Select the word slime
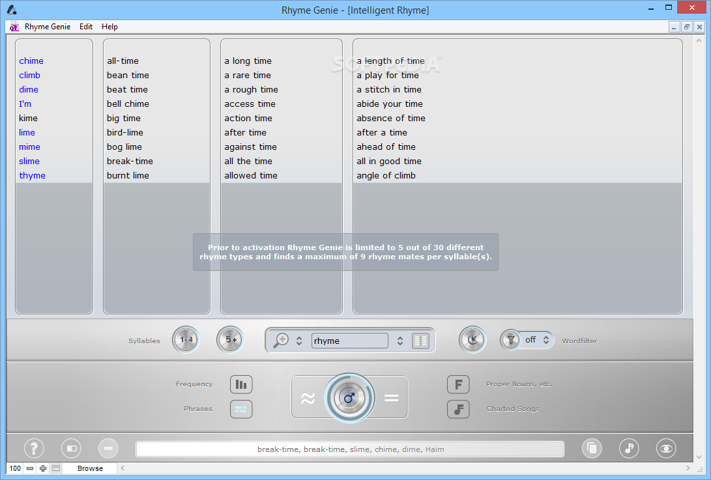Image resolution: width=711 pixels, height=480 pixels. 29,162
